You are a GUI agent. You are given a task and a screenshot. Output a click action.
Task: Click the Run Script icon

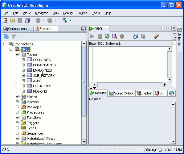point(100,36)
